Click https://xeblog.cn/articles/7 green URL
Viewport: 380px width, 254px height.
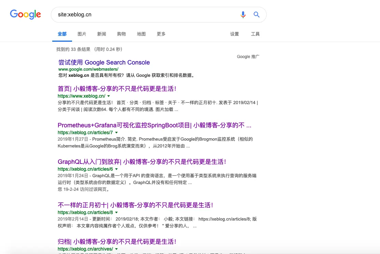click(85, 132)
